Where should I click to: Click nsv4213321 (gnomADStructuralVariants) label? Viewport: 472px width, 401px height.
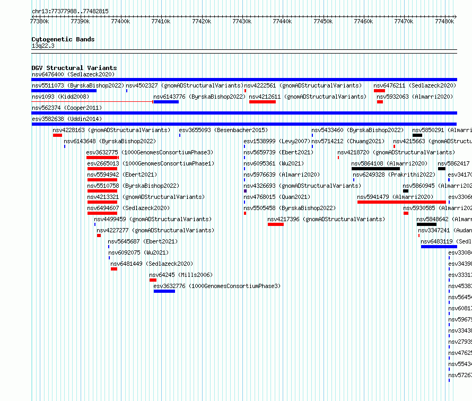click(x=146, y=197)
